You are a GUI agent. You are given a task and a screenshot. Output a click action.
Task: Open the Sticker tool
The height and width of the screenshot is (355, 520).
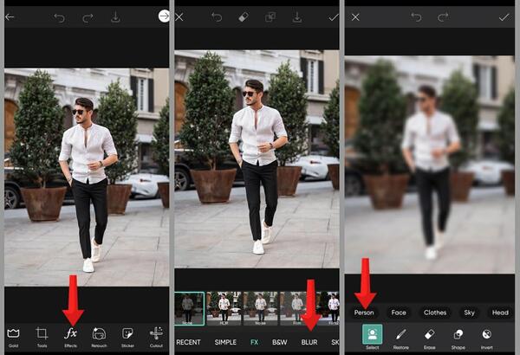click(x=127, y=337)
